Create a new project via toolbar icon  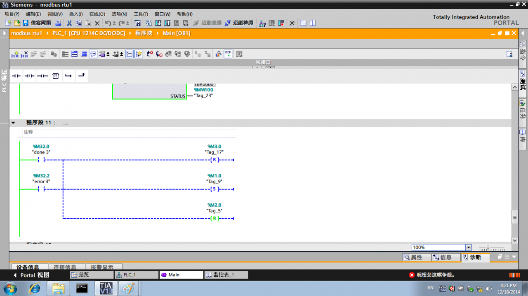coord(8,23)
